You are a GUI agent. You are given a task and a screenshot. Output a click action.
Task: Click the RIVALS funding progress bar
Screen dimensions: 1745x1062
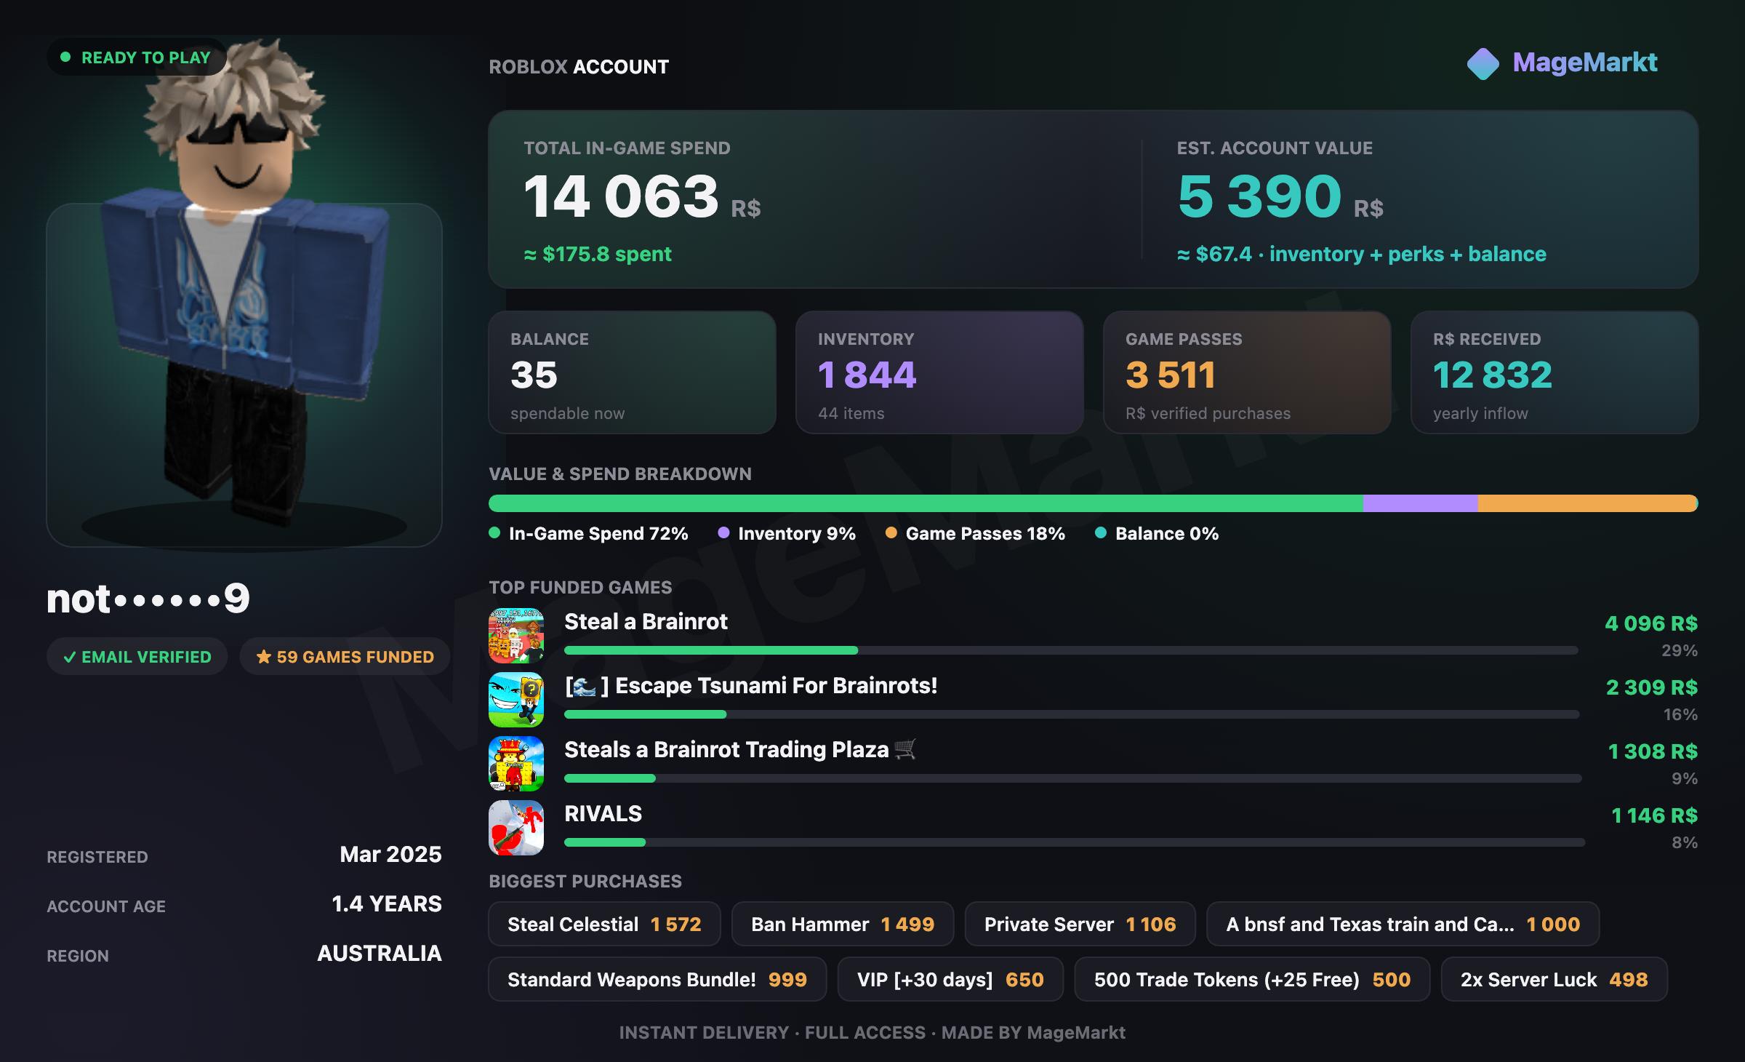tap(1075, 842)
